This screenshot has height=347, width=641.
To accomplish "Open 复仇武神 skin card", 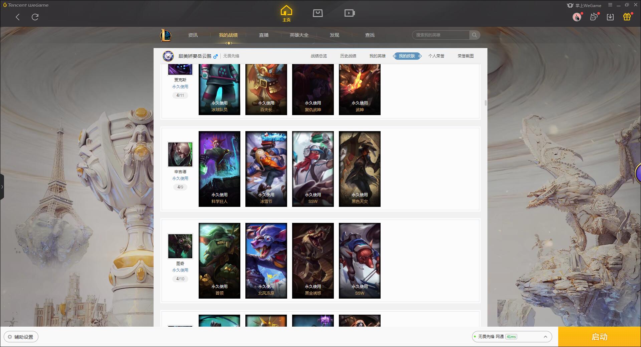I will (x=313, y=89).
